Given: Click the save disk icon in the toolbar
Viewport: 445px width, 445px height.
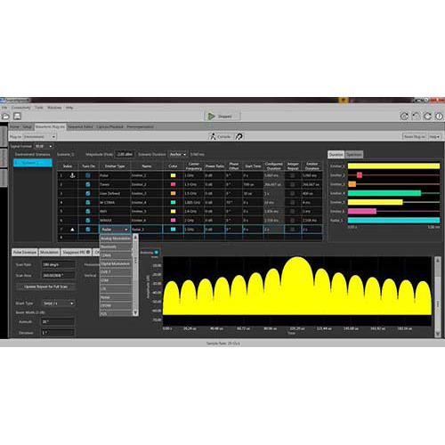Looking at the screenshot, I should point(17,116).
